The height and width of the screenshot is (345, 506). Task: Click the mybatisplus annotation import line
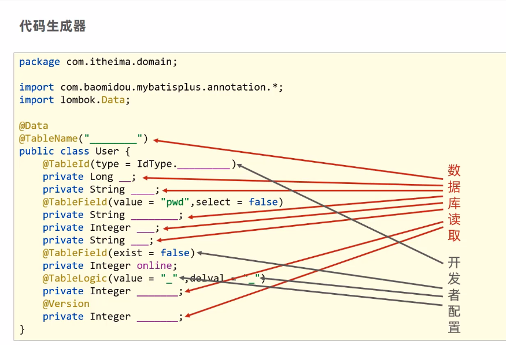(x=151, y=87)
